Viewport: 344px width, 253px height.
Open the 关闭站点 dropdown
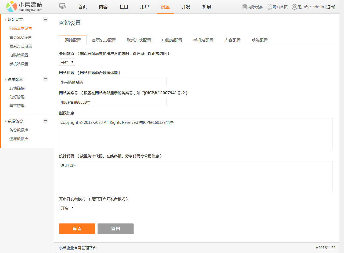point(67,62)
